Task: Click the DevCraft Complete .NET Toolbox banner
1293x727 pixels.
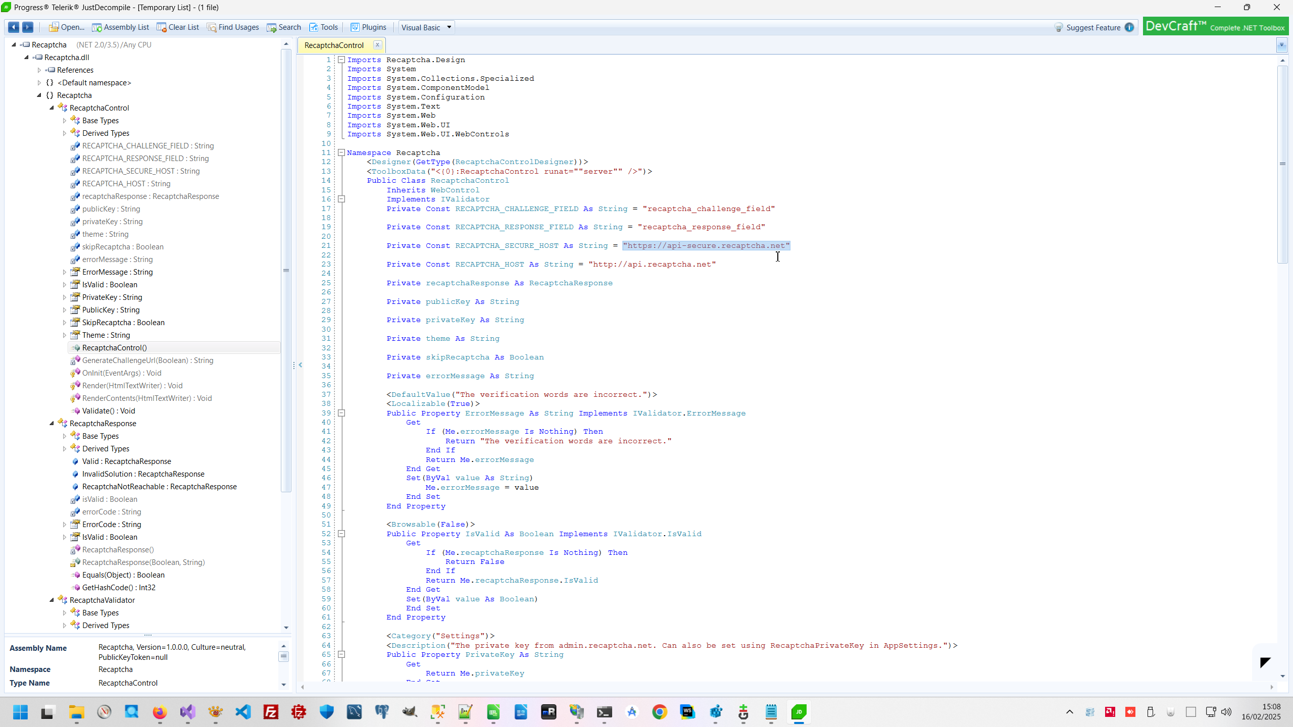Action: coord(1215,27)
